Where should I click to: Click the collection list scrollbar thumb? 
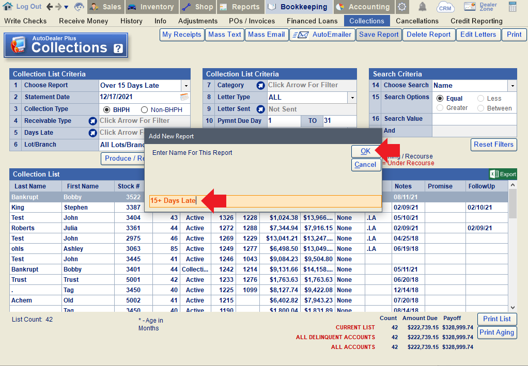[513, 204]
